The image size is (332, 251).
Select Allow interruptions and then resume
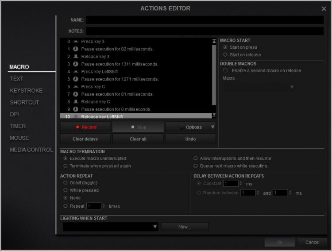195,158
